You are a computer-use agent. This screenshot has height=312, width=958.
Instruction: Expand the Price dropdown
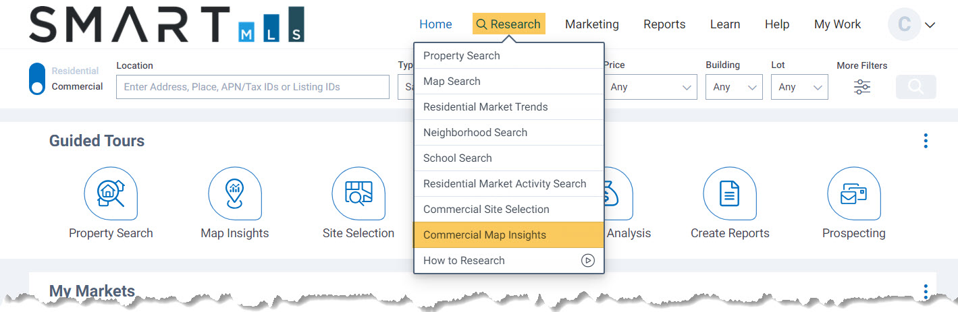[650, 87]
